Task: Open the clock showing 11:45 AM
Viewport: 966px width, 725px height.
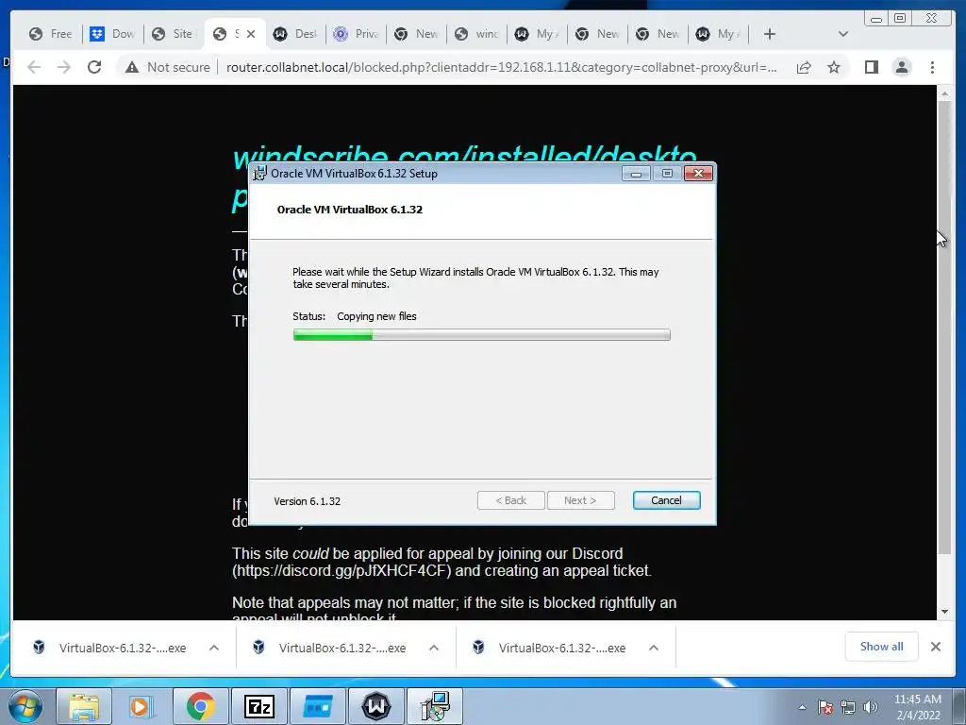Action: [917, 707]
